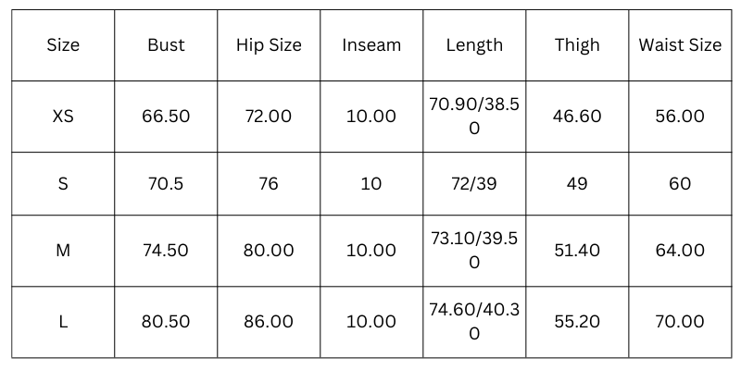Viewport: 741px width, 370px height.
Task: Select the M size row label
Action: click(x=63, y=251)
